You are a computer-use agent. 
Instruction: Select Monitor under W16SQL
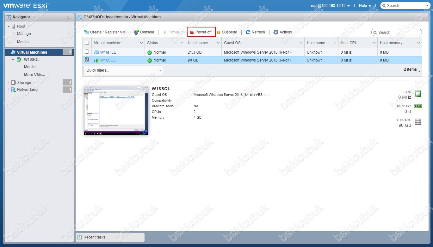(x=30, y=67)
